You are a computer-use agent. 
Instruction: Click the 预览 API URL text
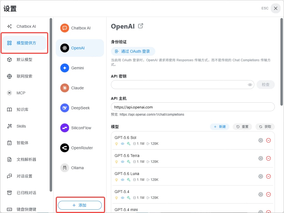point(148,115)
